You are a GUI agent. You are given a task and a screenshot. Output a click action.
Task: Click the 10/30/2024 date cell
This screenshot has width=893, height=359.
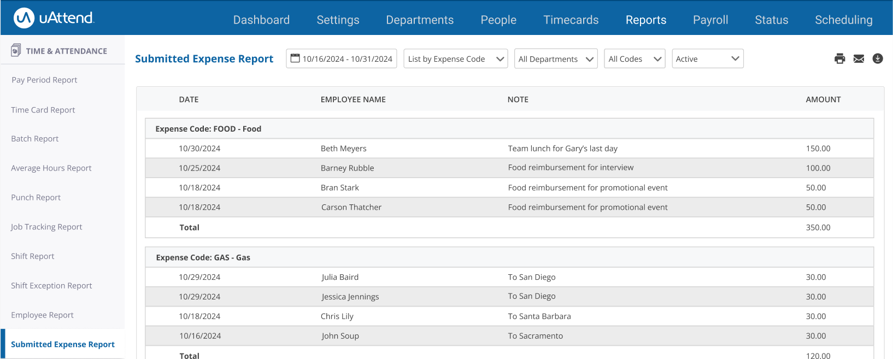(199, 149)
